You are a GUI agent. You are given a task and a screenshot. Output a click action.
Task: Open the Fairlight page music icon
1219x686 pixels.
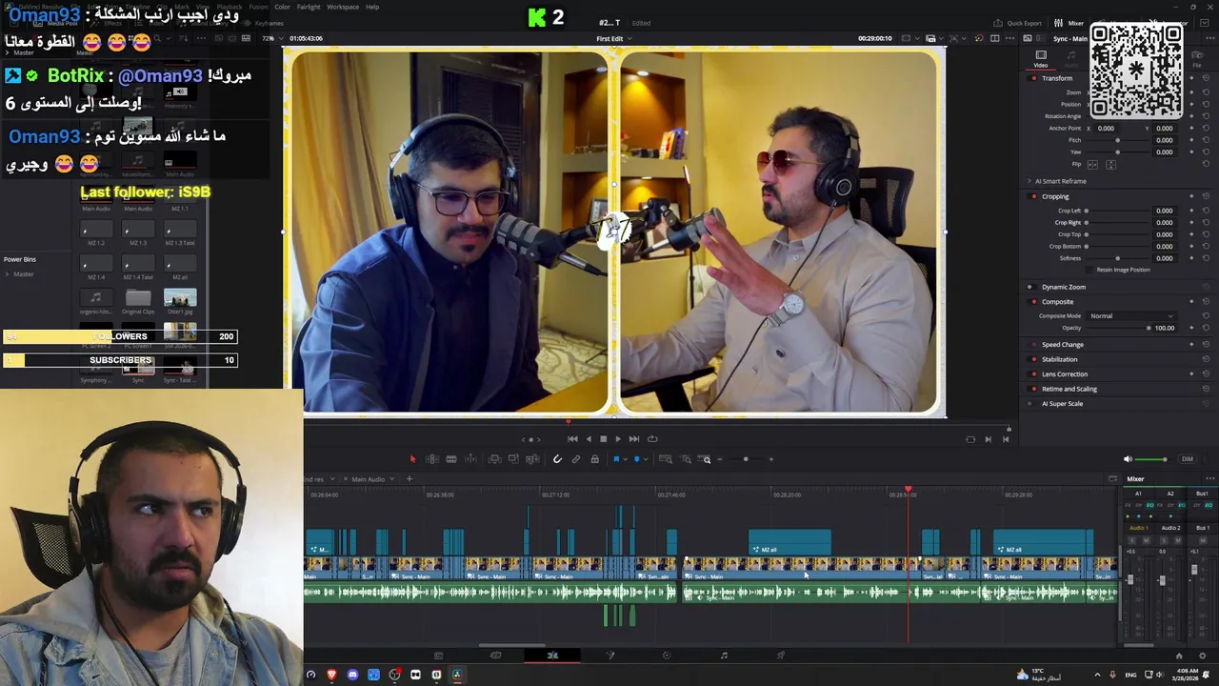724,656
